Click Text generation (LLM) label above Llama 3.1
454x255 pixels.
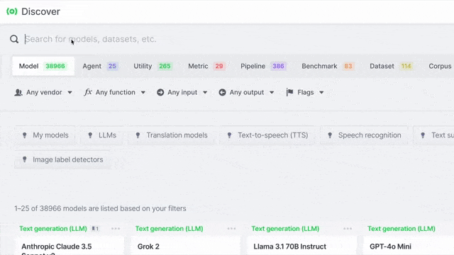tap(285, 229)
